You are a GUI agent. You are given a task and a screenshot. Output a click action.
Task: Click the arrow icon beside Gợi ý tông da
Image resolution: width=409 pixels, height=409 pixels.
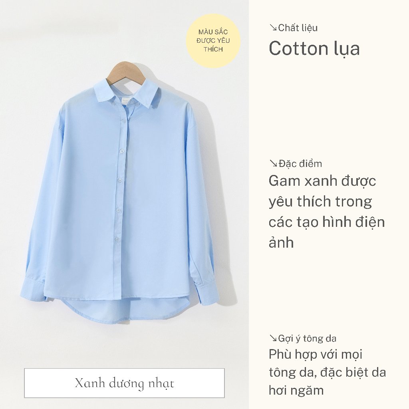click(273, 338)
